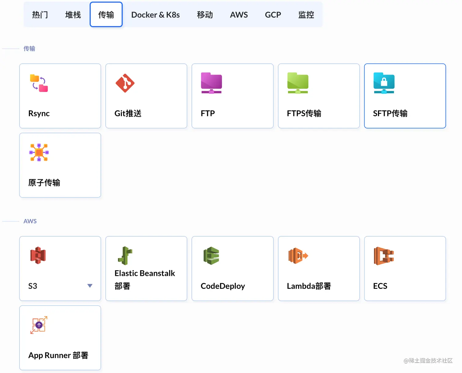Click the red Git push icon
The width and height of the screenshot is (462, 373).
[x=125, y=83]
